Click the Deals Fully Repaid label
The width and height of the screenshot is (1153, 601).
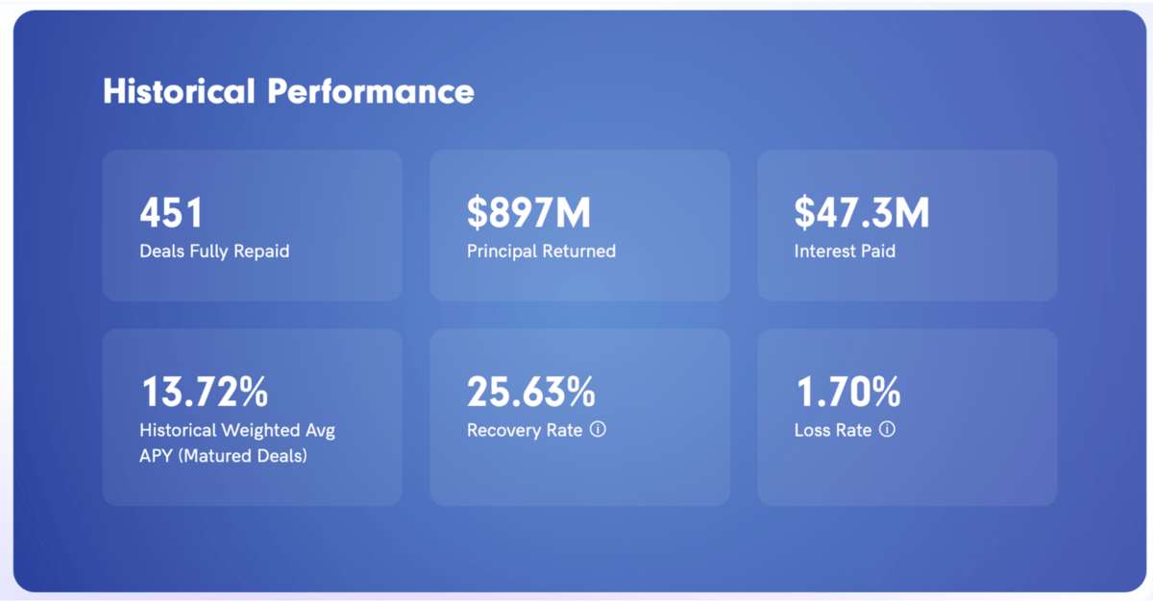[x=214, y=252]
